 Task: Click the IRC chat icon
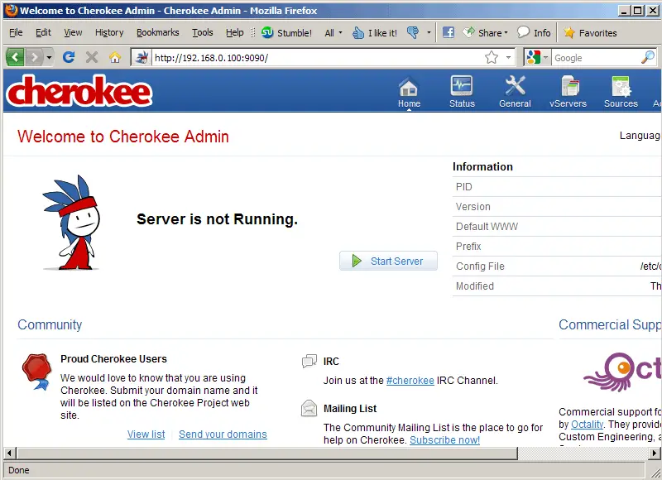tap(309, 362)
